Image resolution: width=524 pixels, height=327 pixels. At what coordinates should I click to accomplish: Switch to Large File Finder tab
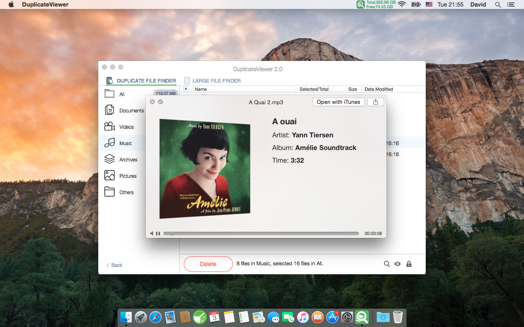[212, 81]
